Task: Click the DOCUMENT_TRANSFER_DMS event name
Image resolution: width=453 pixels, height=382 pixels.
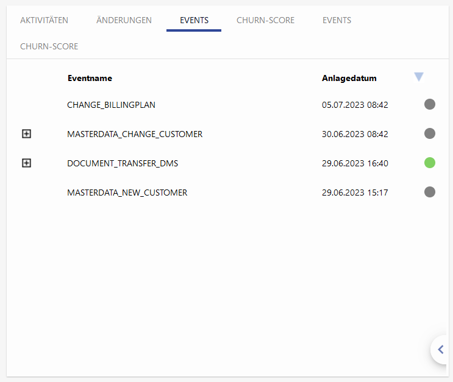Action: click(123, 163)
